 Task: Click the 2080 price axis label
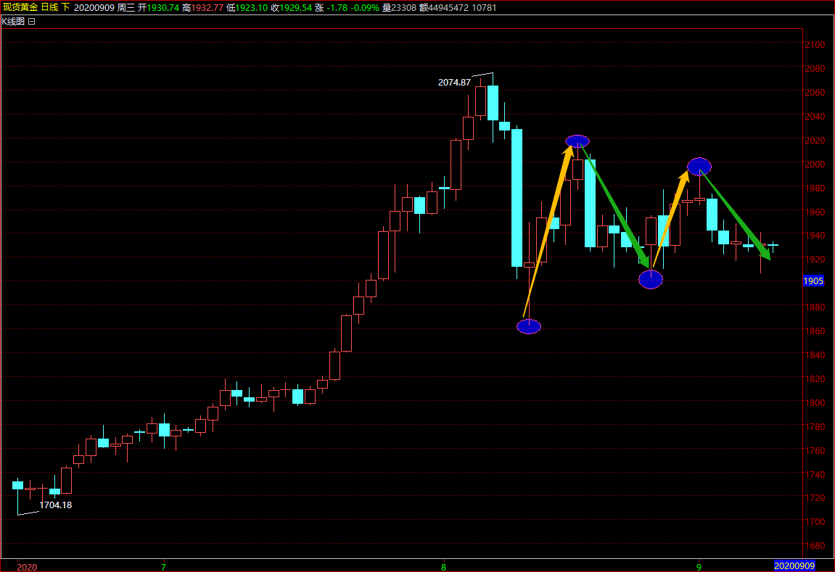click(x=815, y=69)
